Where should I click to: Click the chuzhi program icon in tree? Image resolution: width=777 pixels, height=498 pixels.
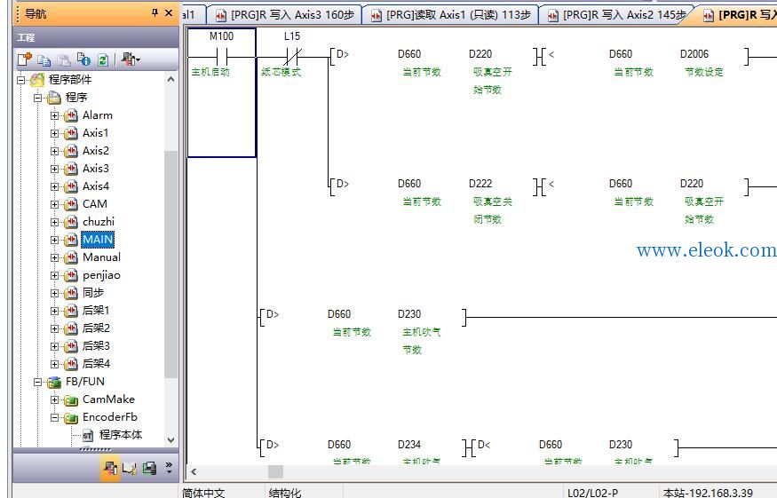coord(71,222)
